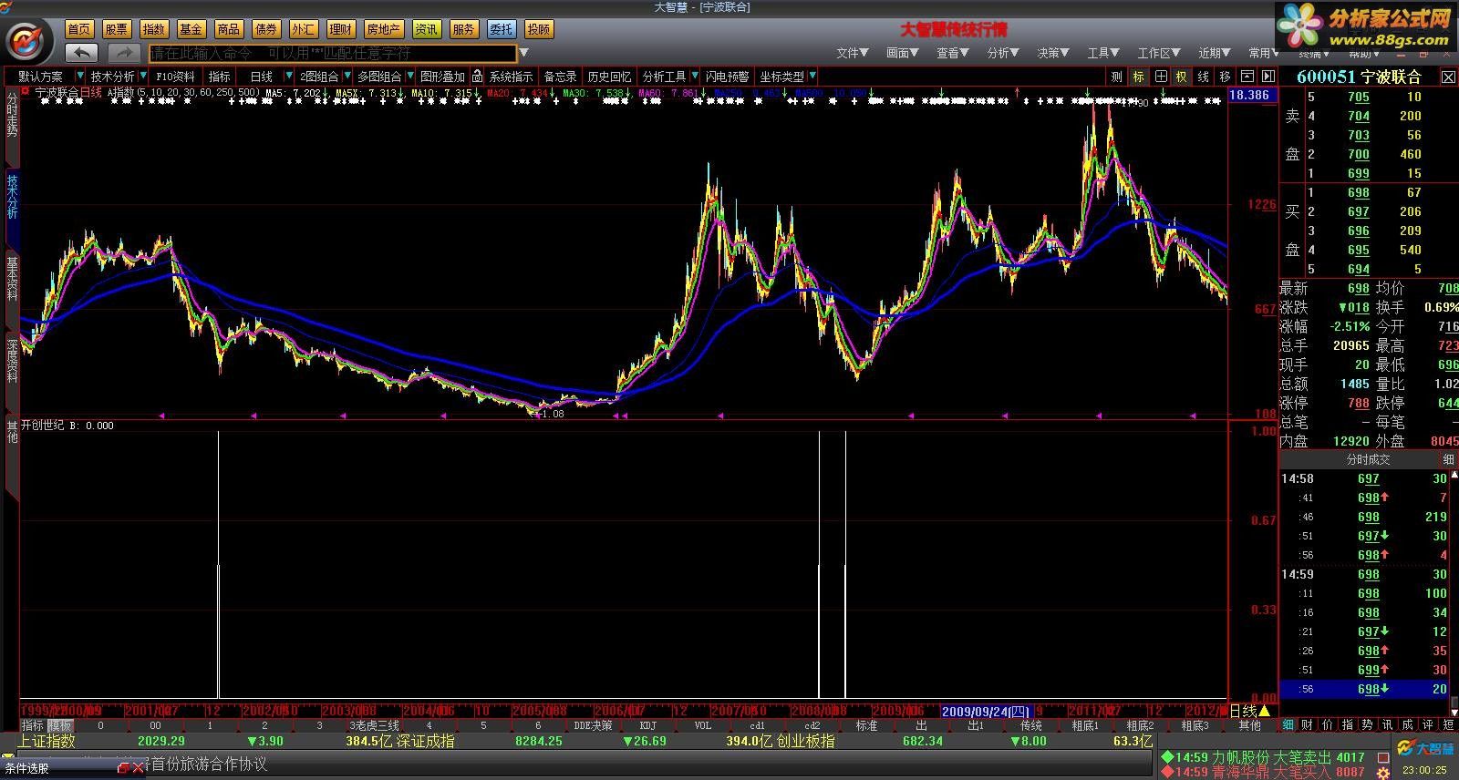Expand the 分析工具 dropdown arrow
This screenshot has height=780, width=1459.
[694, 76]
